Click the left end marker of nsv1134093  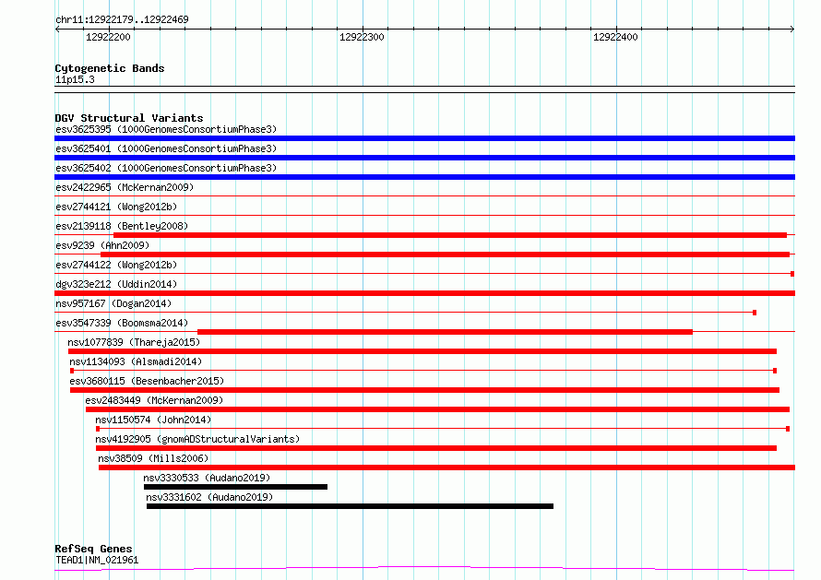[72, 371]
